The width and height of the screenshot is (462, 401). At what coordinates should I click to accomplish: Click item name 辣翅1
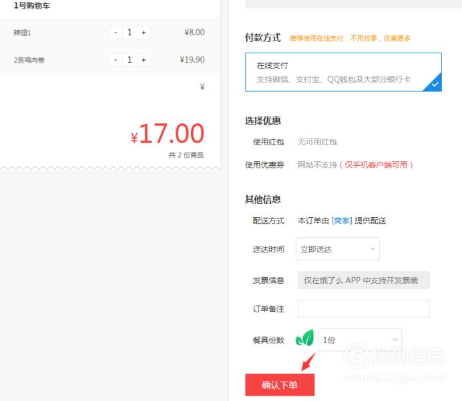click(22, 33)
